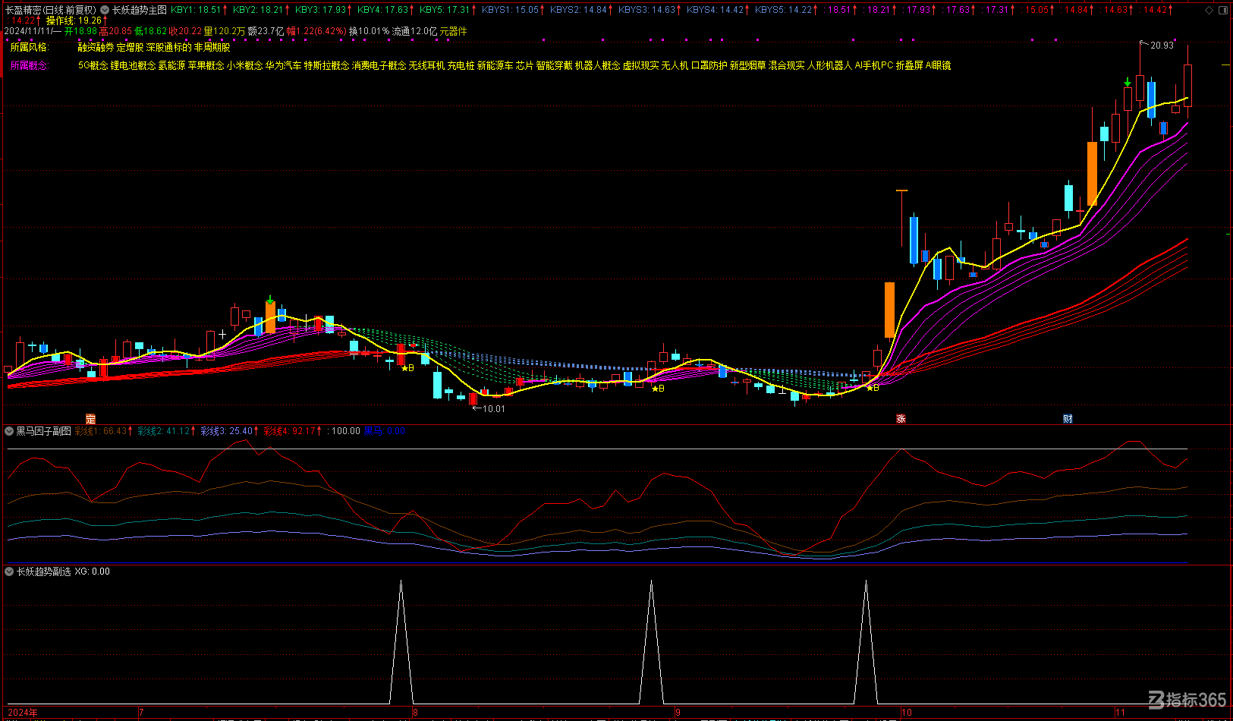
Task: Click the 华为汽车 concept tag
Action: 283,65
